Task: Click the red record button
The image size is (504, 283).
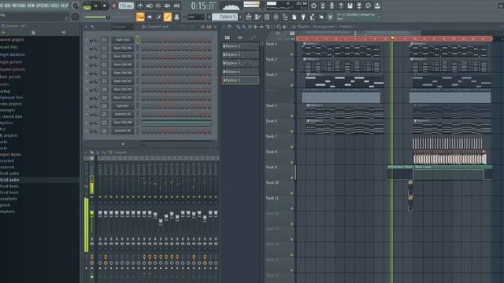Action: pyautogui.click(x=113, y=6)
